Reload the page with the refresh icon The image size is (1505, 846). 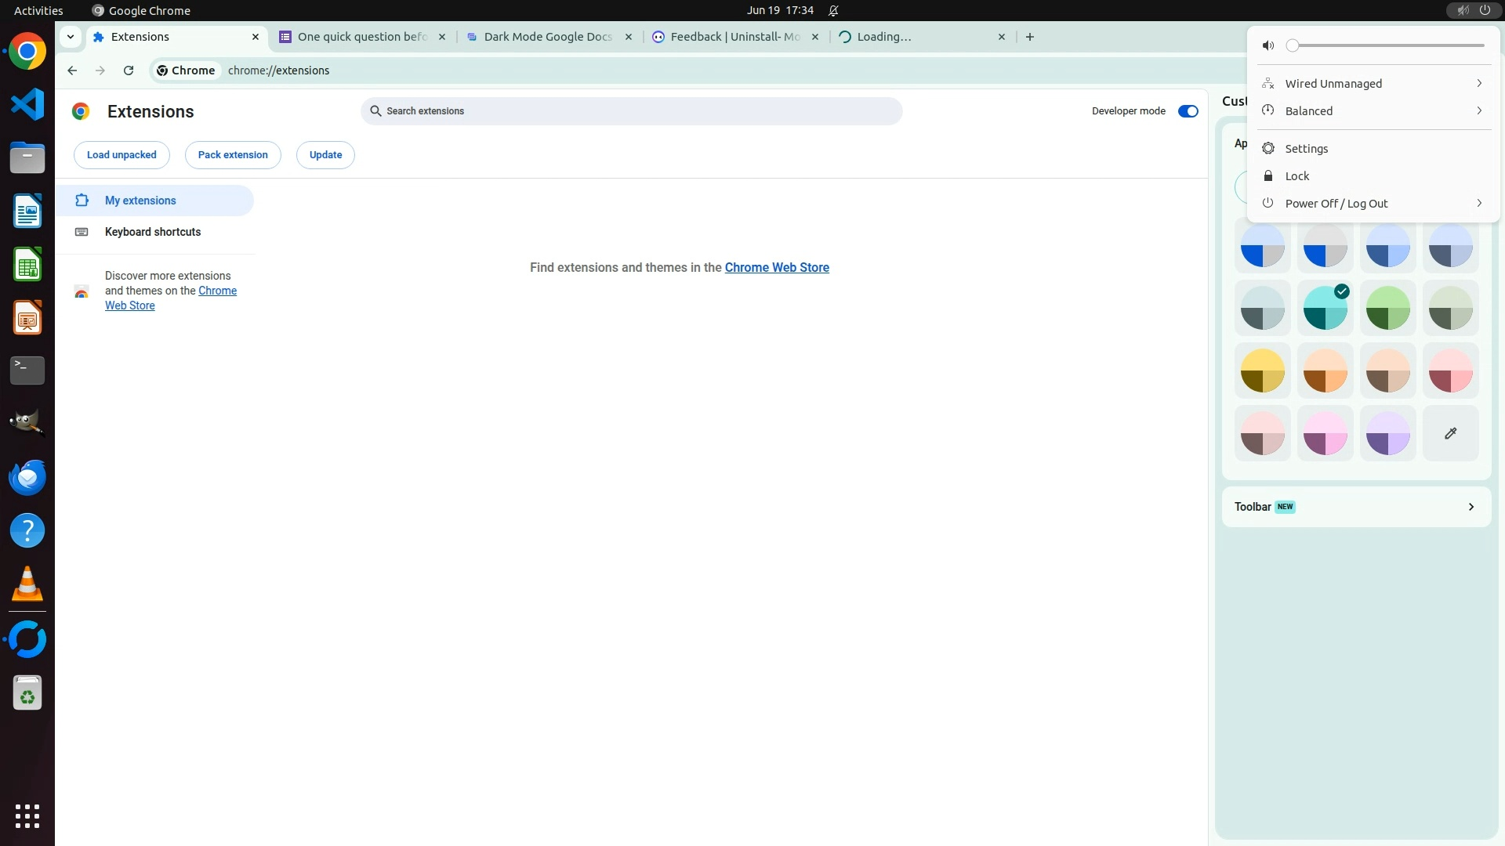click(x=129, y=70)
